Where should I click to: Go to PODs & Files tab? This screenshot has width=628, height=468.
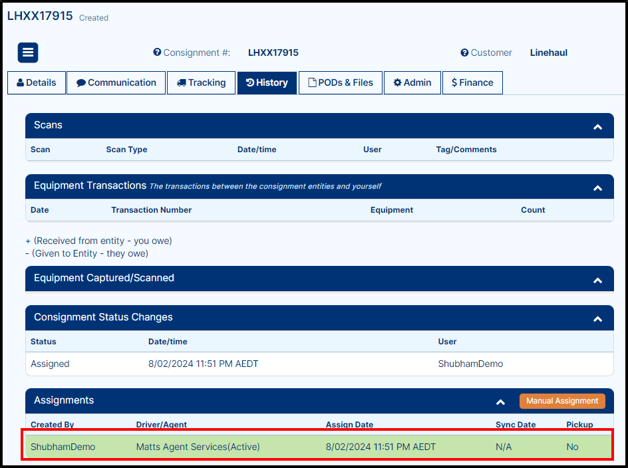pyautogui.click(x=341, y=83)
